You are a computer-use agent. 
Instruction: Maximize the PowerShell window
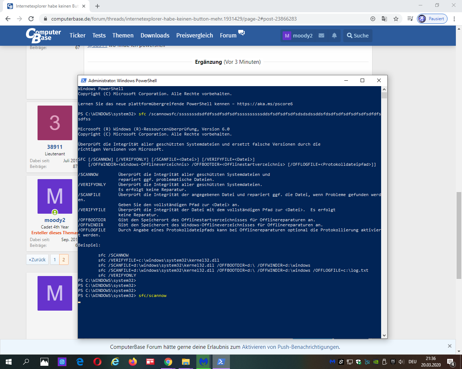coord(362,80)
